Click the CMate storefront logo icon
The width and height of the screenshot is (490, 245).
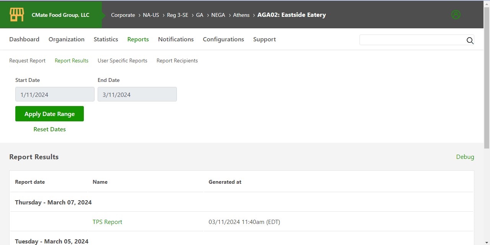click(x=16, y=14)
